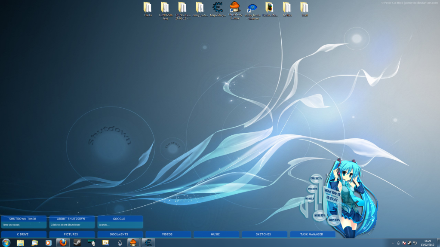The height and width of the screenshot is (247, 440).
Task: Switch to Firefox in the taskbar
Action: [63, 243]
